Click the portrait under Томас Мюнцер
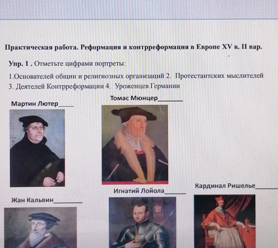The height and width of the screenshot is (248, 278). [x=135, y=144]
